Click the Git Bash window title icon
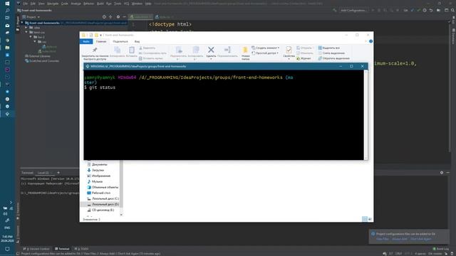 [87, 66]
